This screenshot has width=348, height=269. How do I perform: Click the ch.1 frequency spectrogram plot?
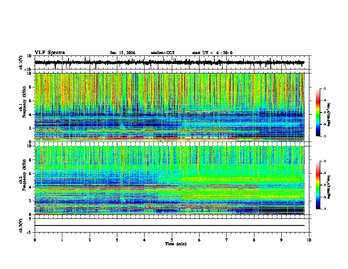point(170,107)
